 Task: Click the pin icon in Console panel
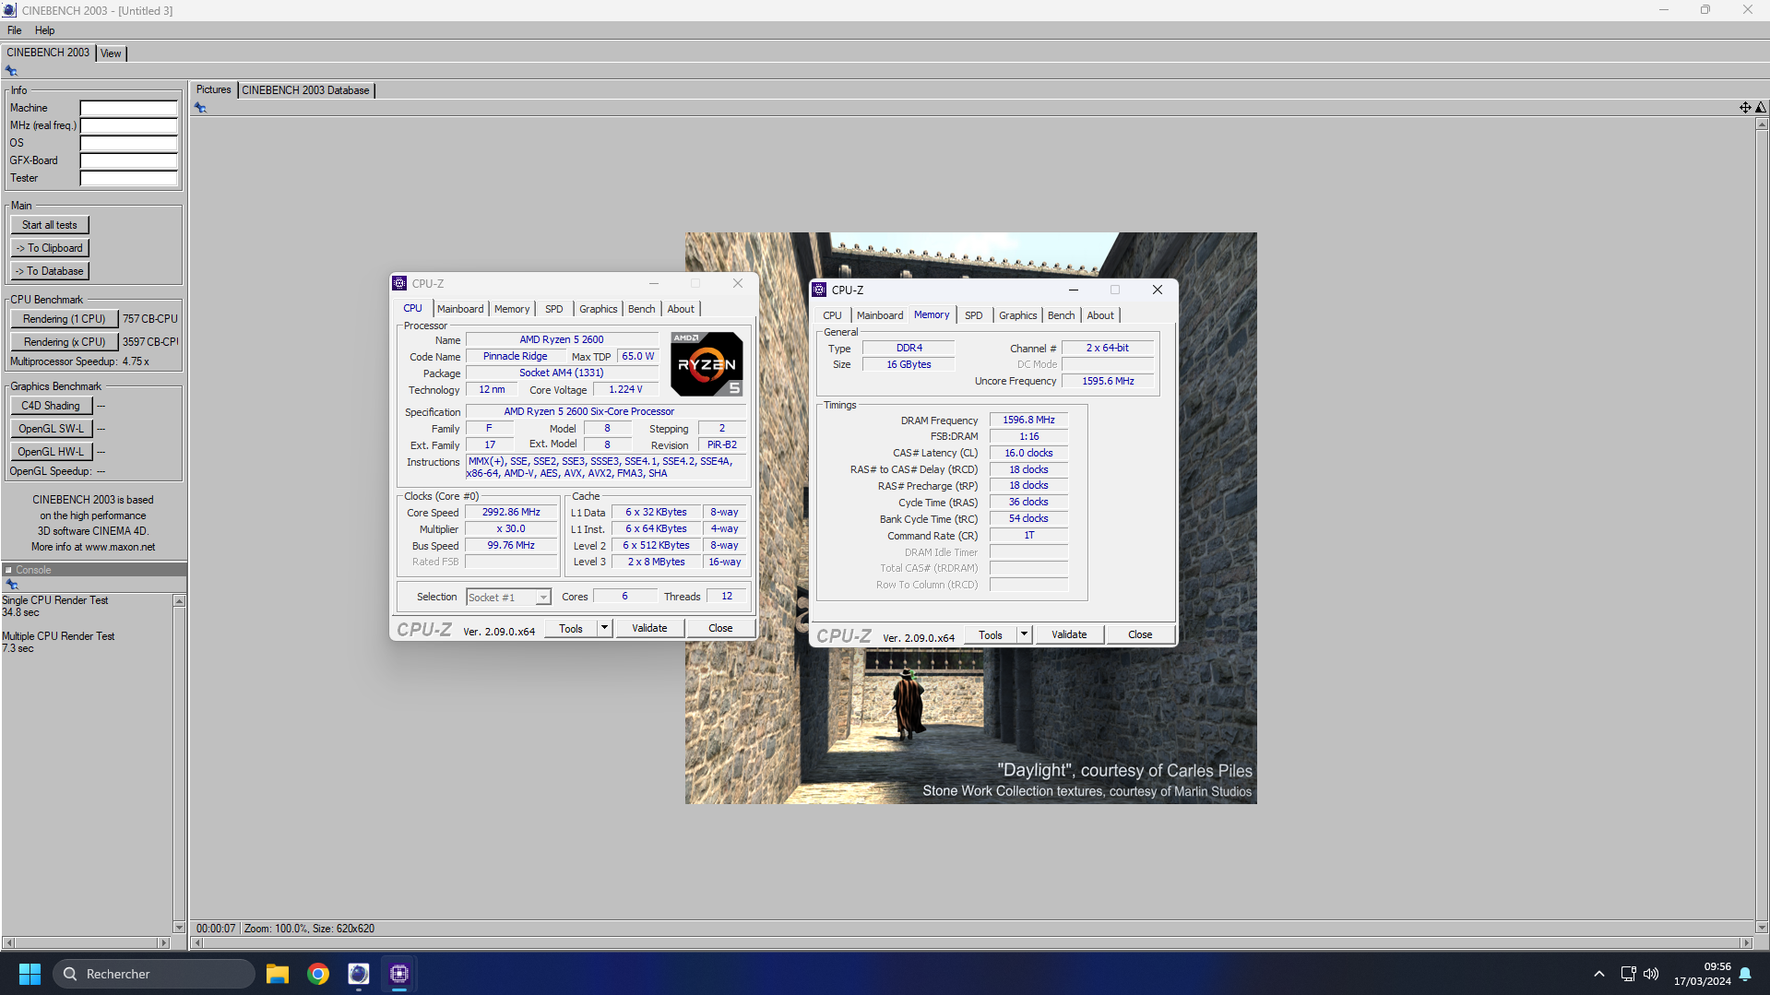pyautogui.click(x=12, y=585)
